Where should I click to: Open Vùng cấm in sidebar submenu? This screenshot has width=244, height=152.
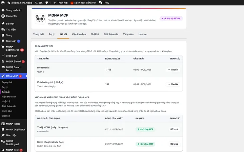pos(7,111)
